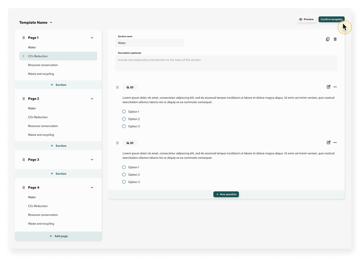Click the drag handle of the second Q. 01 question
This screenshot has width=360, height=259.
[117, 143]
